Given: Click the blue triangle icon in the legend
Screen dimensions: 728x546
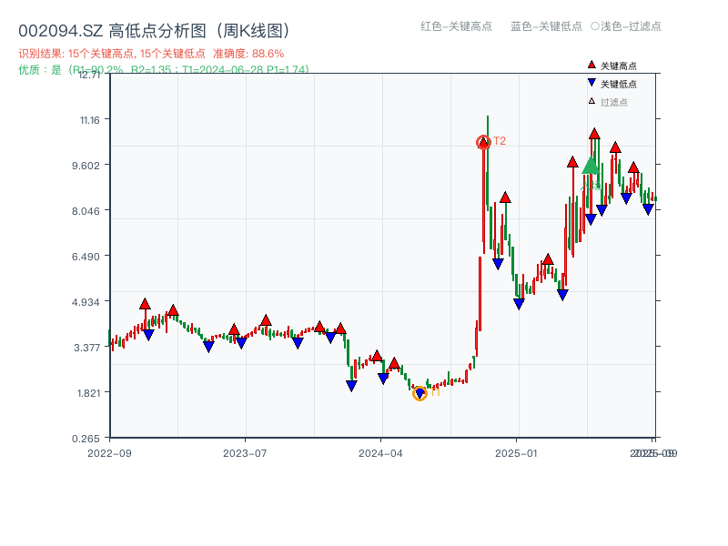Looking at the screenshot, I should click(591, 84).
